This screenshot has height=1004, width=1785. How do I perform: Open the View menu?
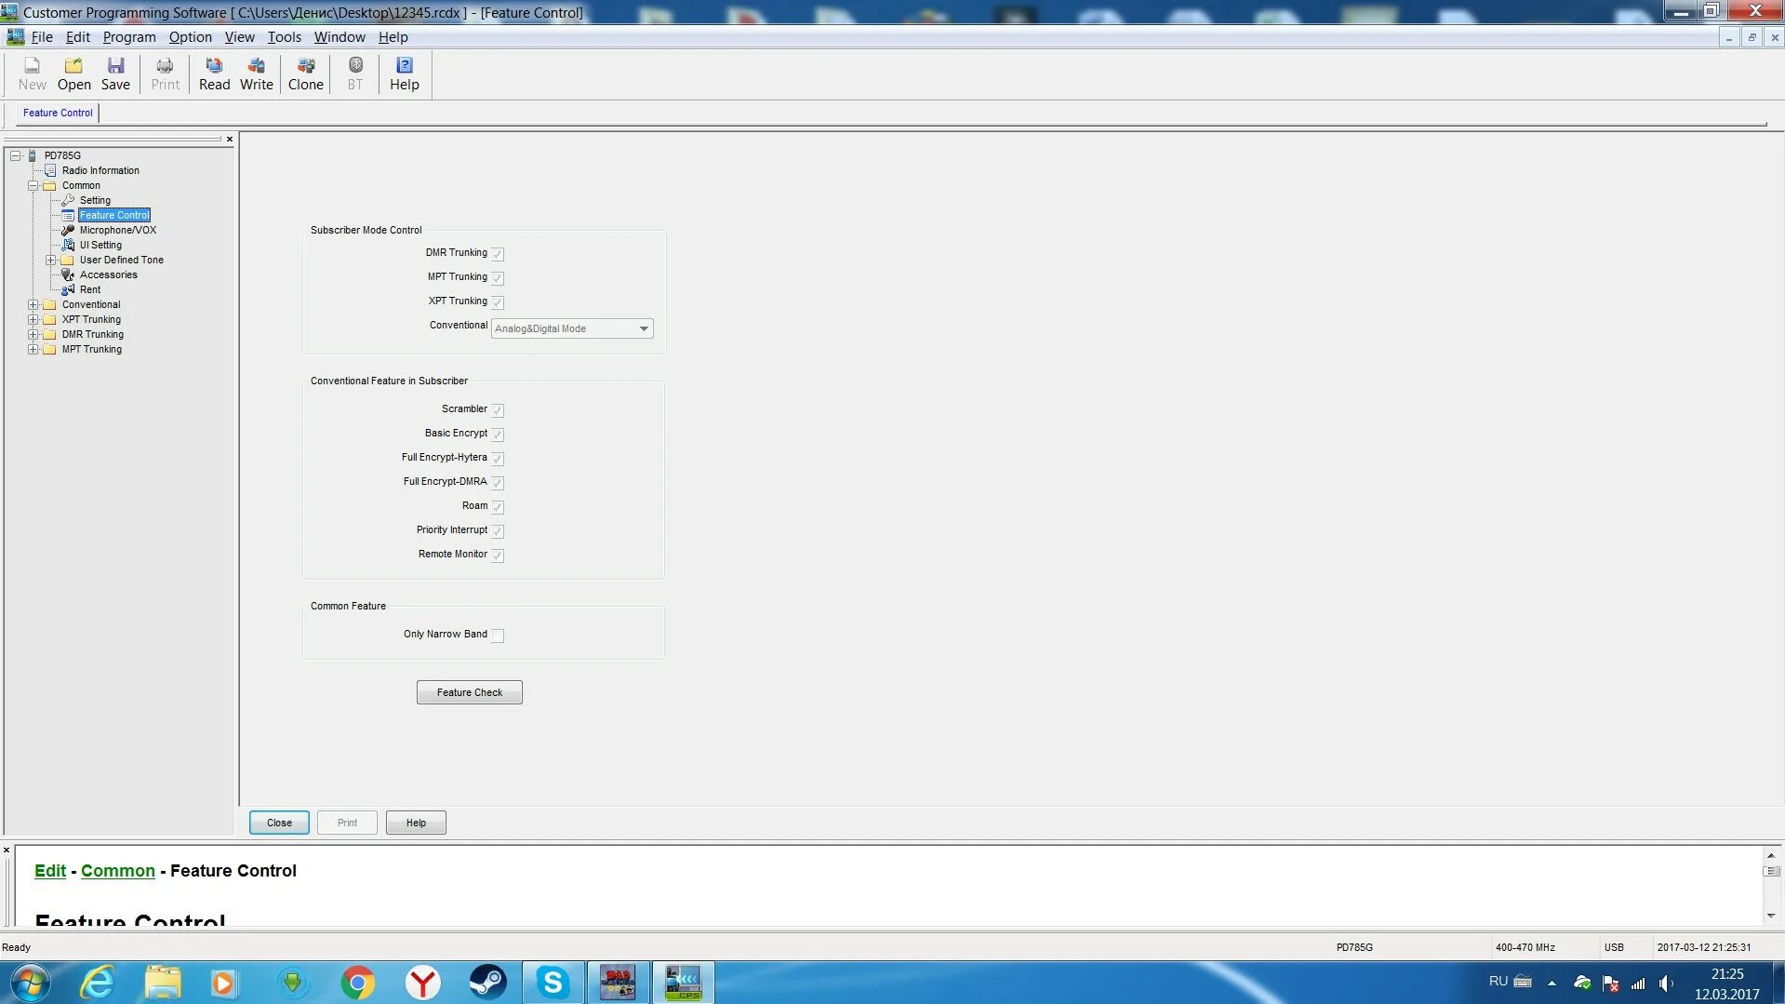click(240, 37)
